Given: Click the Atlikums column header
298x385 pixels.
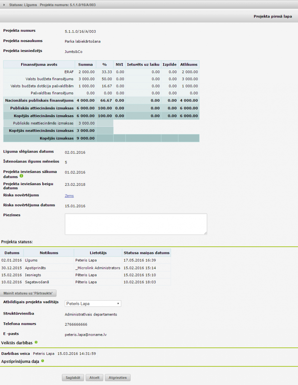Looking at the screenshot, I should 189,65.
